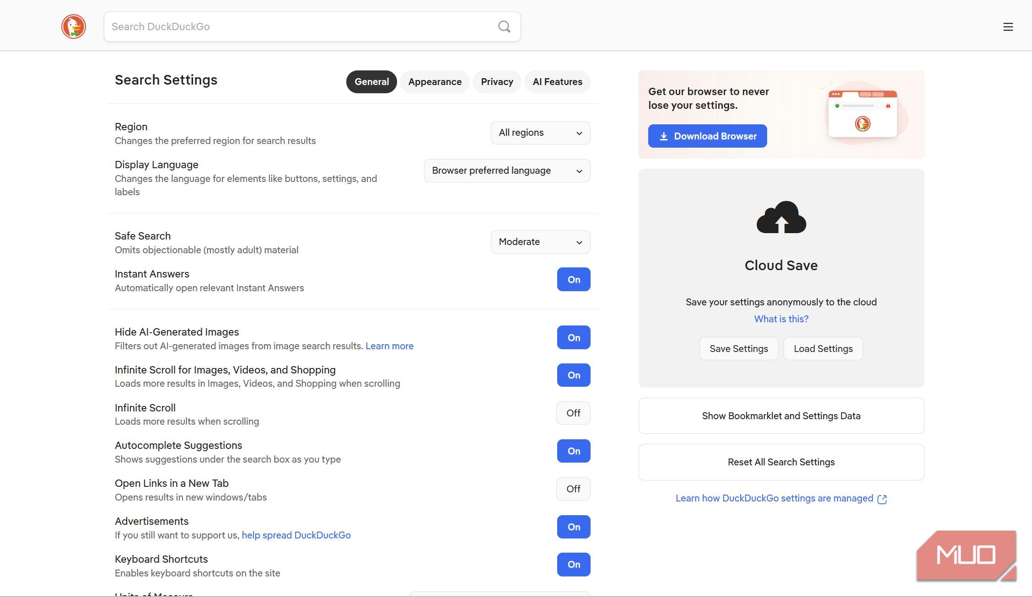Image resolution: width=1032 pixels, height=597 pixels.
Task: Click the Advertisements label text
Action: [151, 521]
